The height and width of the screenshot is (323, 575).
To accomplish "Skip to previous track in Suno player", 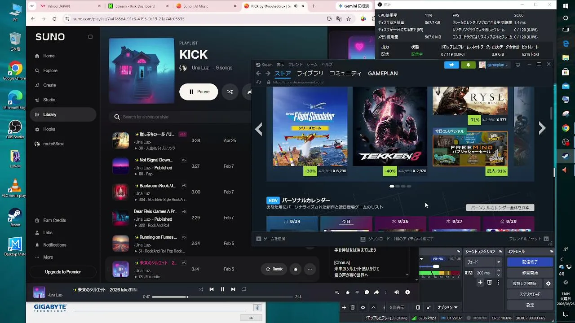I will click(212, 289).
